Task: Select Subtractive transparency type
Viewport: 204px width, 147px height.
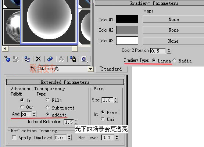Action: pos(47,107)
